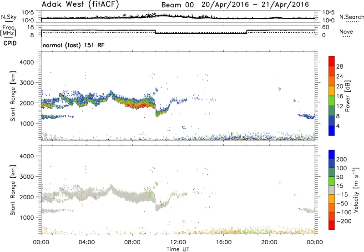
Task: Click '2000' on velocity panel range axis
Action: (x=27, y=197)
